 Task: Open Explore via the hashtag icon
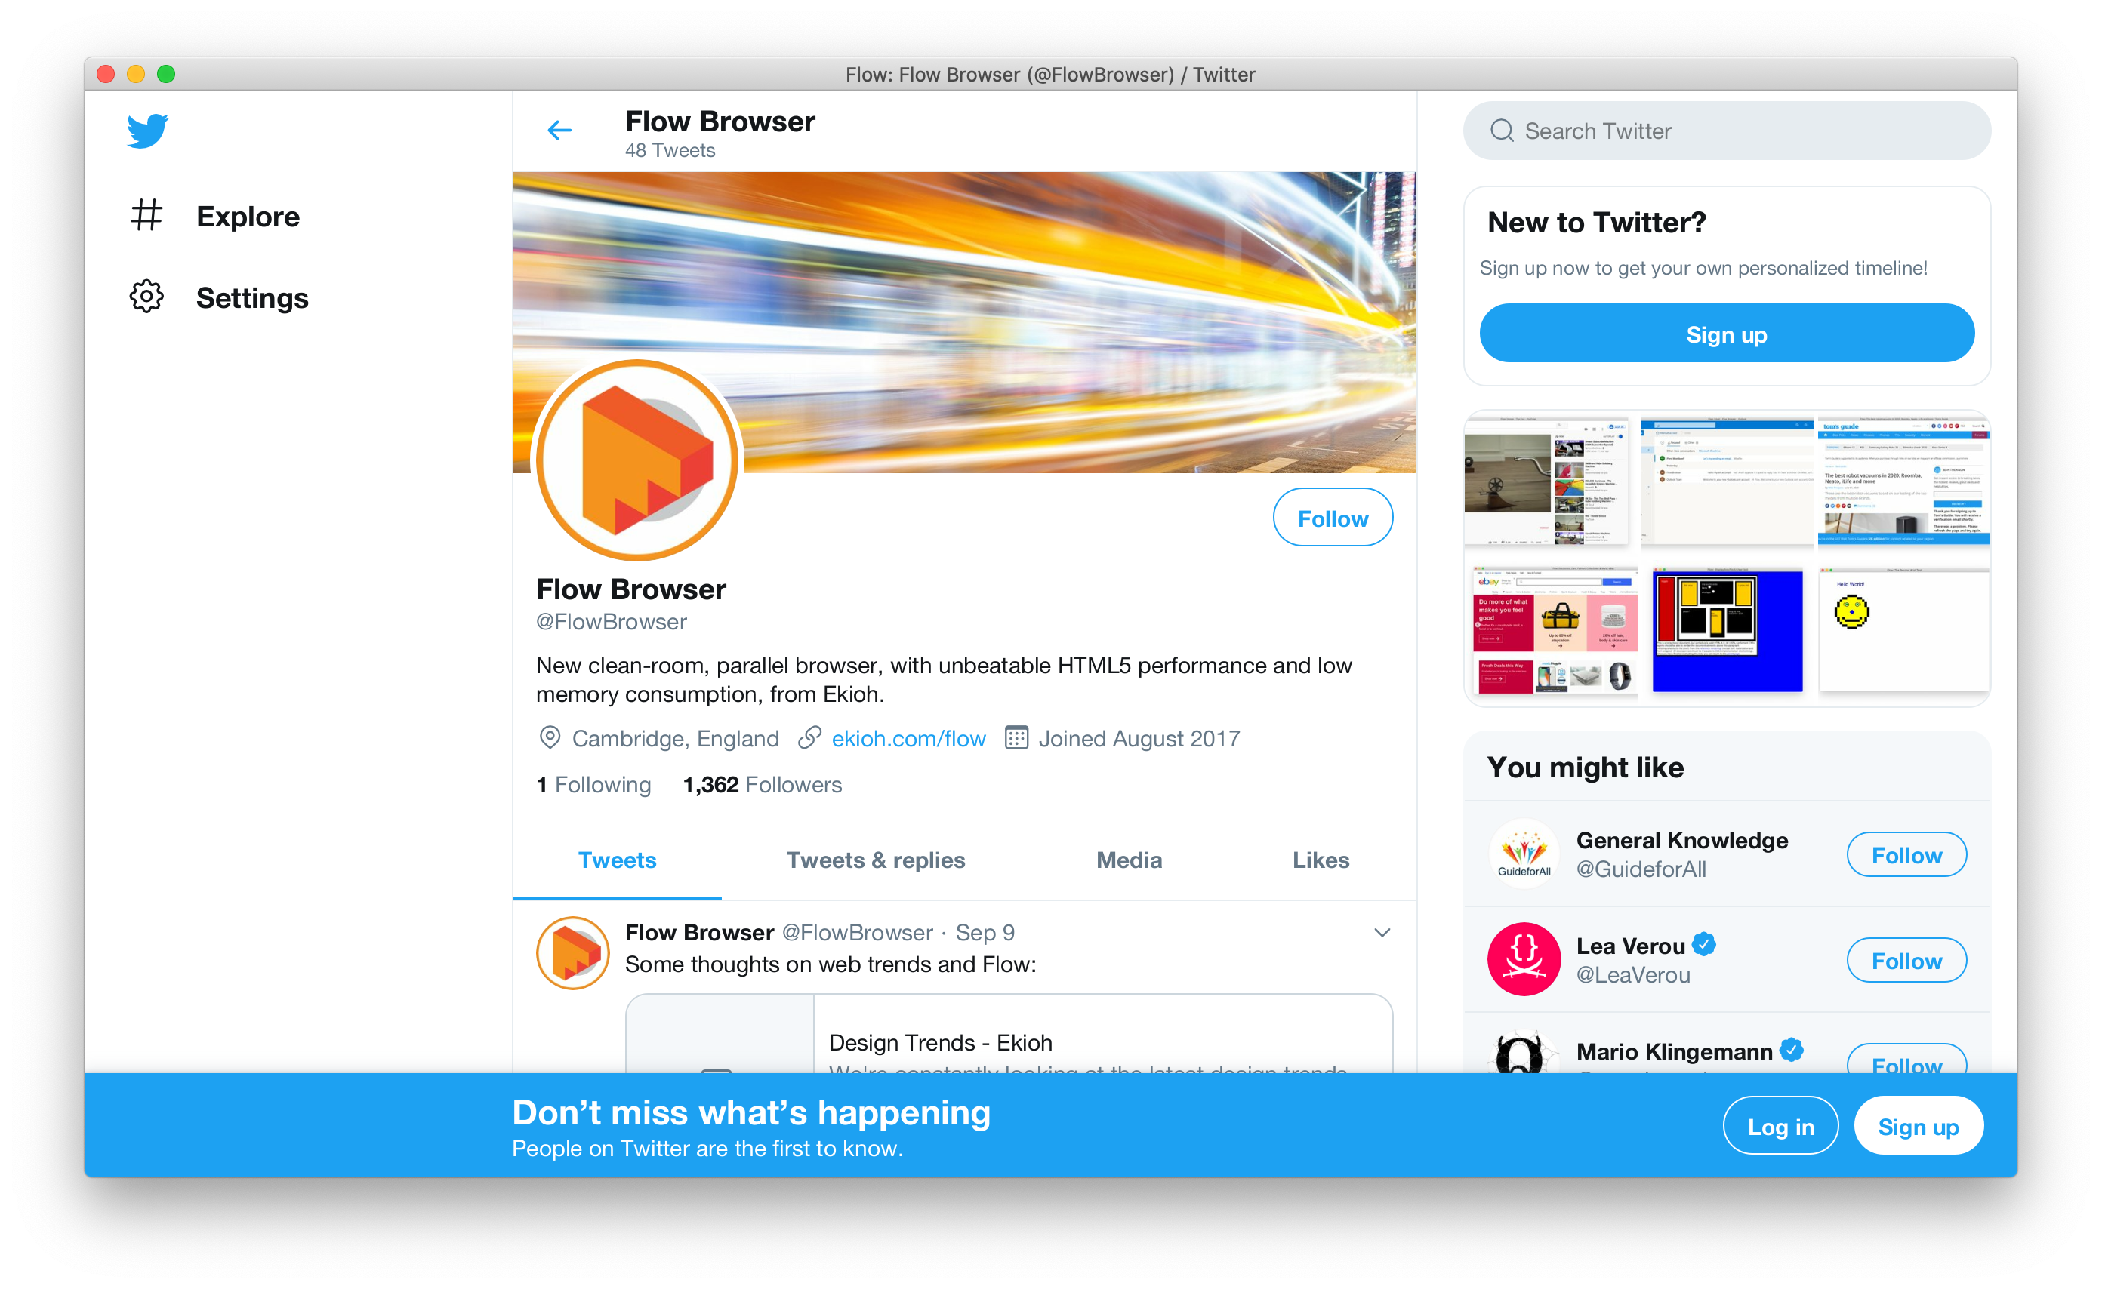pos(146,216)
